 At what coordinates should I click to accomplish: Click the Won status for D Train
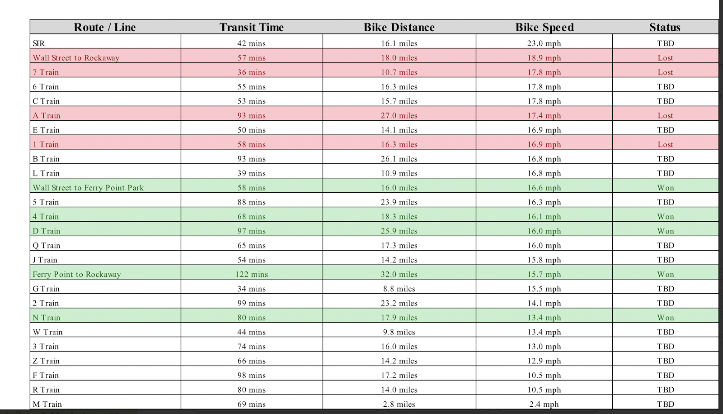pos(665,231)
